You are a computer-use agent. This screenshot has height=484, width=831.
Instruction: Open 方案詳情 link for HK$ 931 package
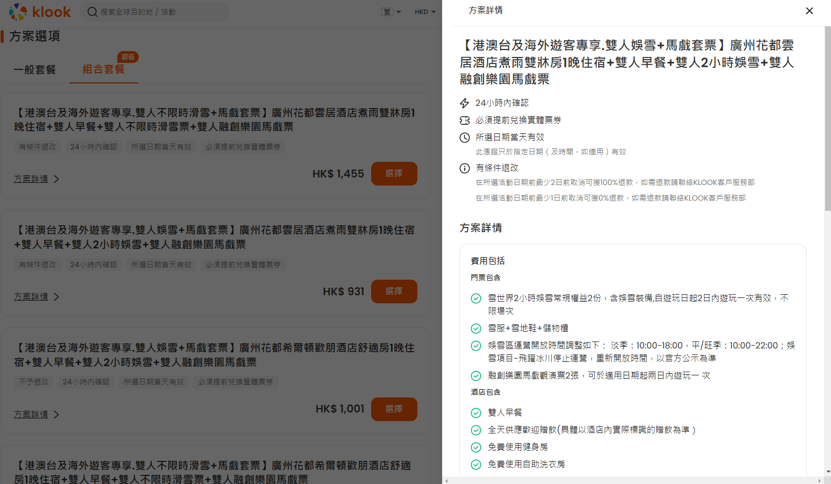click(31, 296)
